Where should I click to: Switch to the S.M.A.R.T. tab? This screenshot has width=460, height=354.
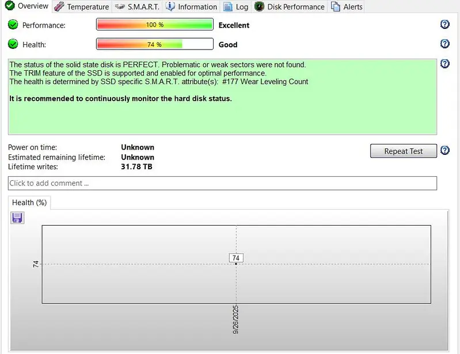[136, 7]
